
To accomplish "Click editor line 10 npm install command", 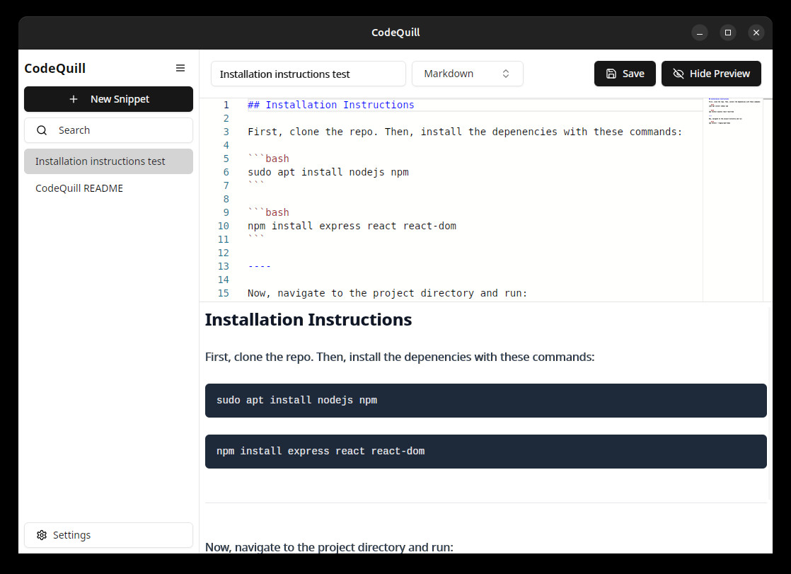I will pos(352,226).
